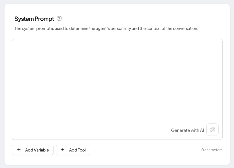Viewport: 234px width, 168px height.
Task: Click the "Generate with AI" text label
Action: click(187, 130)
